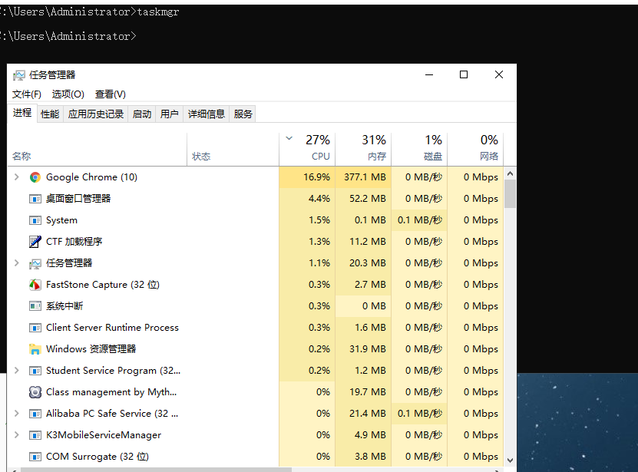
Task: Switch to the 详细信息 tab
Action: pyautogui.click(x=207, y=114)
